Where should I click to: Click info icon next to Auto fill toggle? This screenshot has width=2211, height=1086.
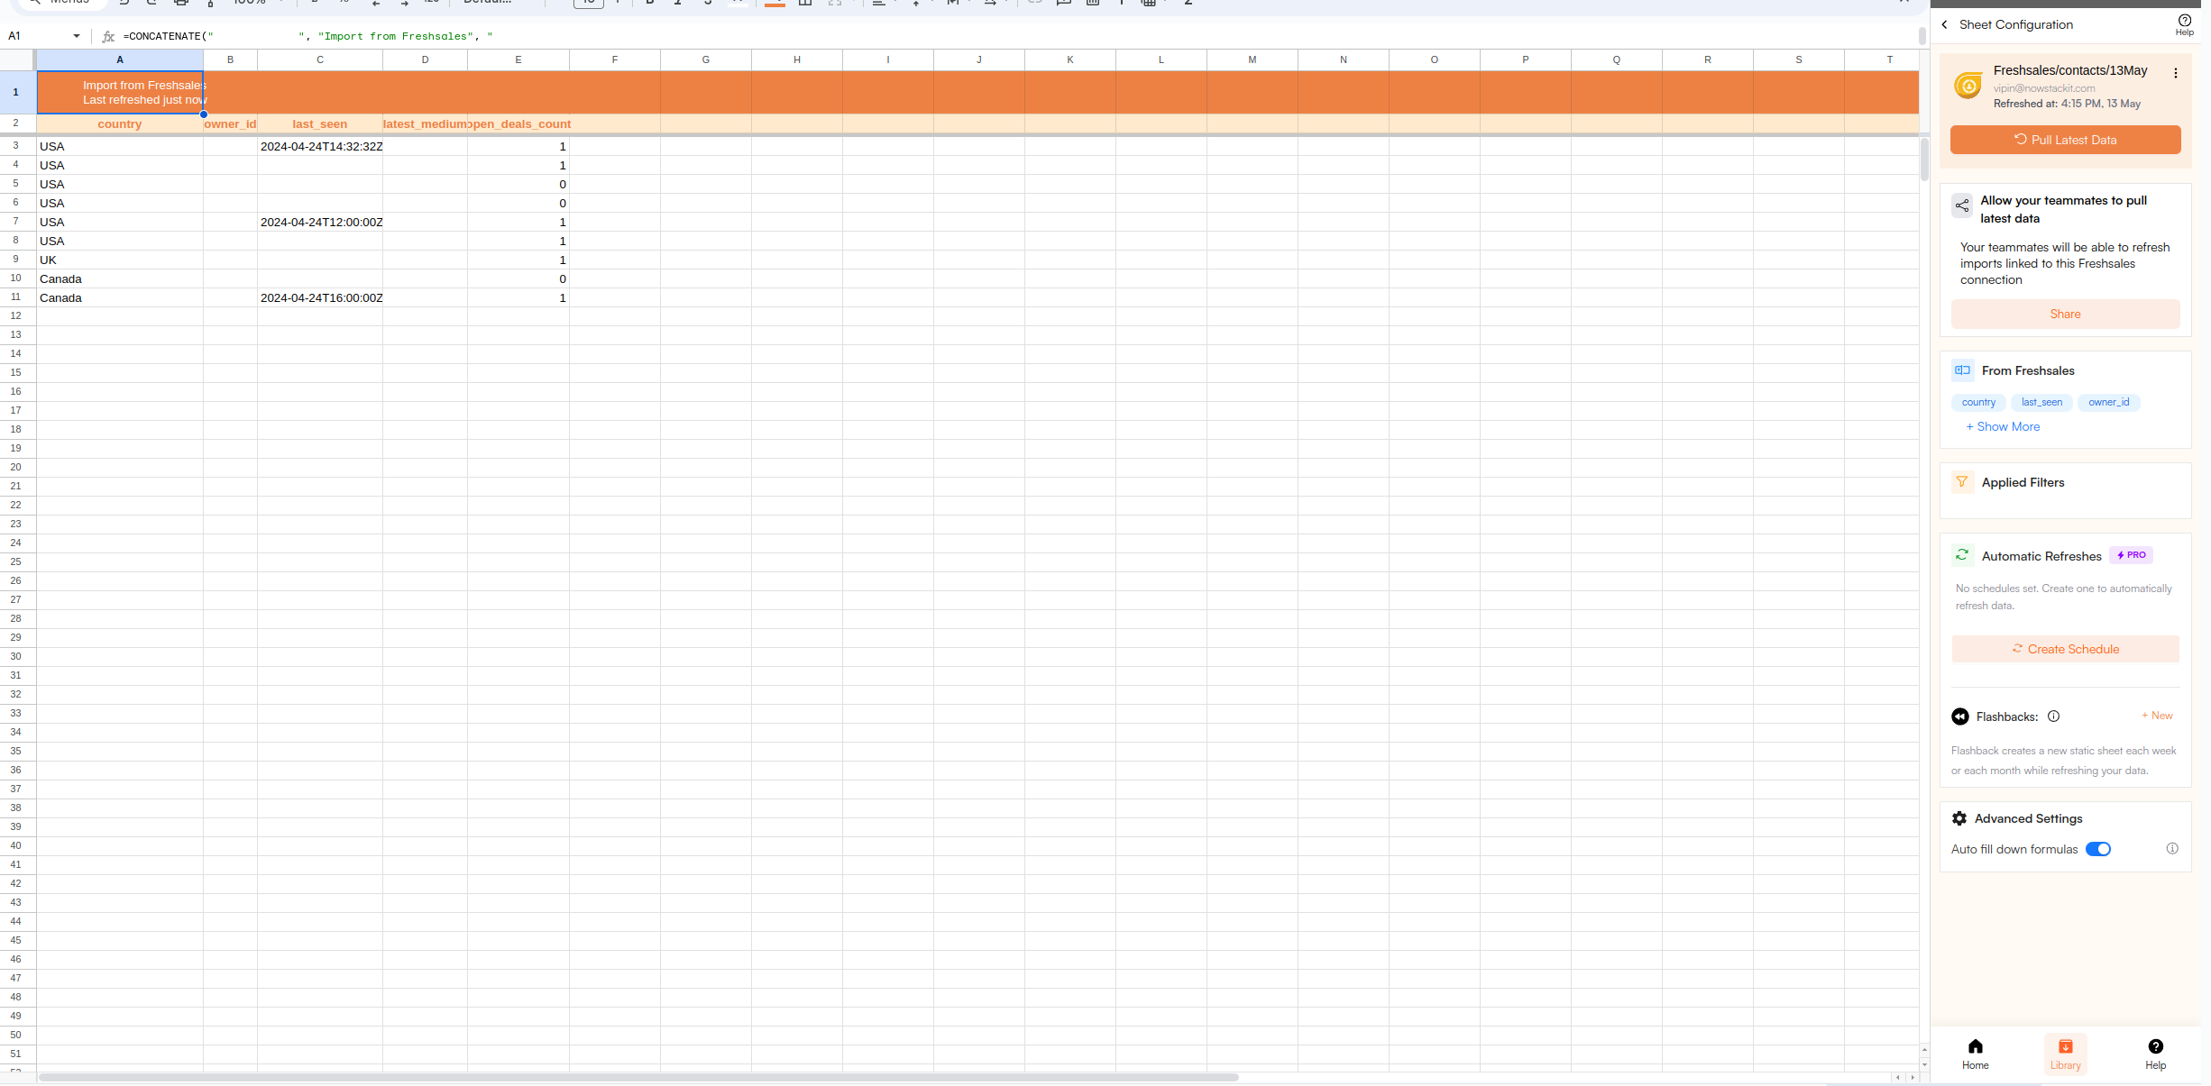pos(2172,849)
